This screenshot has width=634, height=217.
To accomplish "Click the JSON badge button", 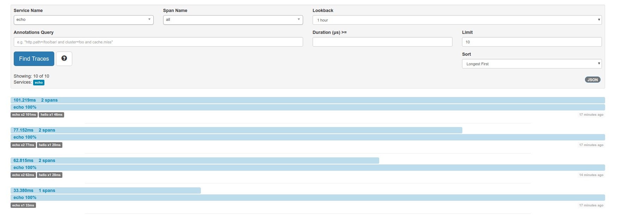I will (592, 80).
